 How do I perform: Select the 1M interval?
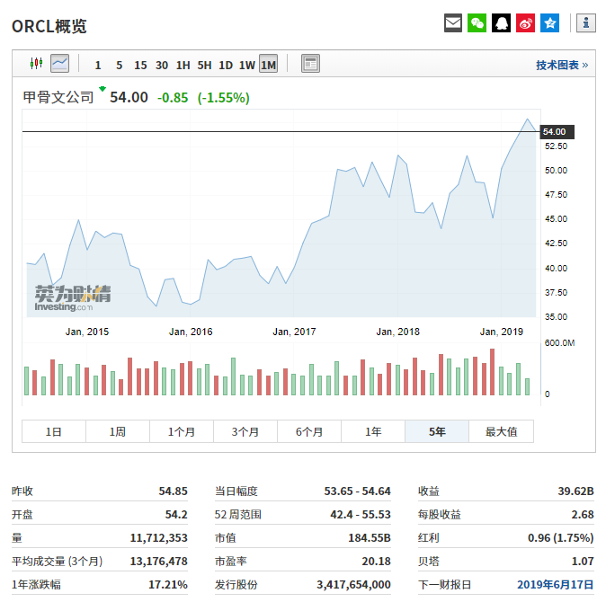point(268,64)
